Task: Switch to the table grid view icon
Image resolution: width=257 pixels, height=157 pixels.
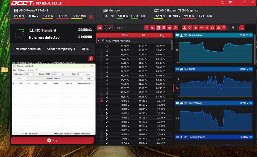Action: point(105,28)
